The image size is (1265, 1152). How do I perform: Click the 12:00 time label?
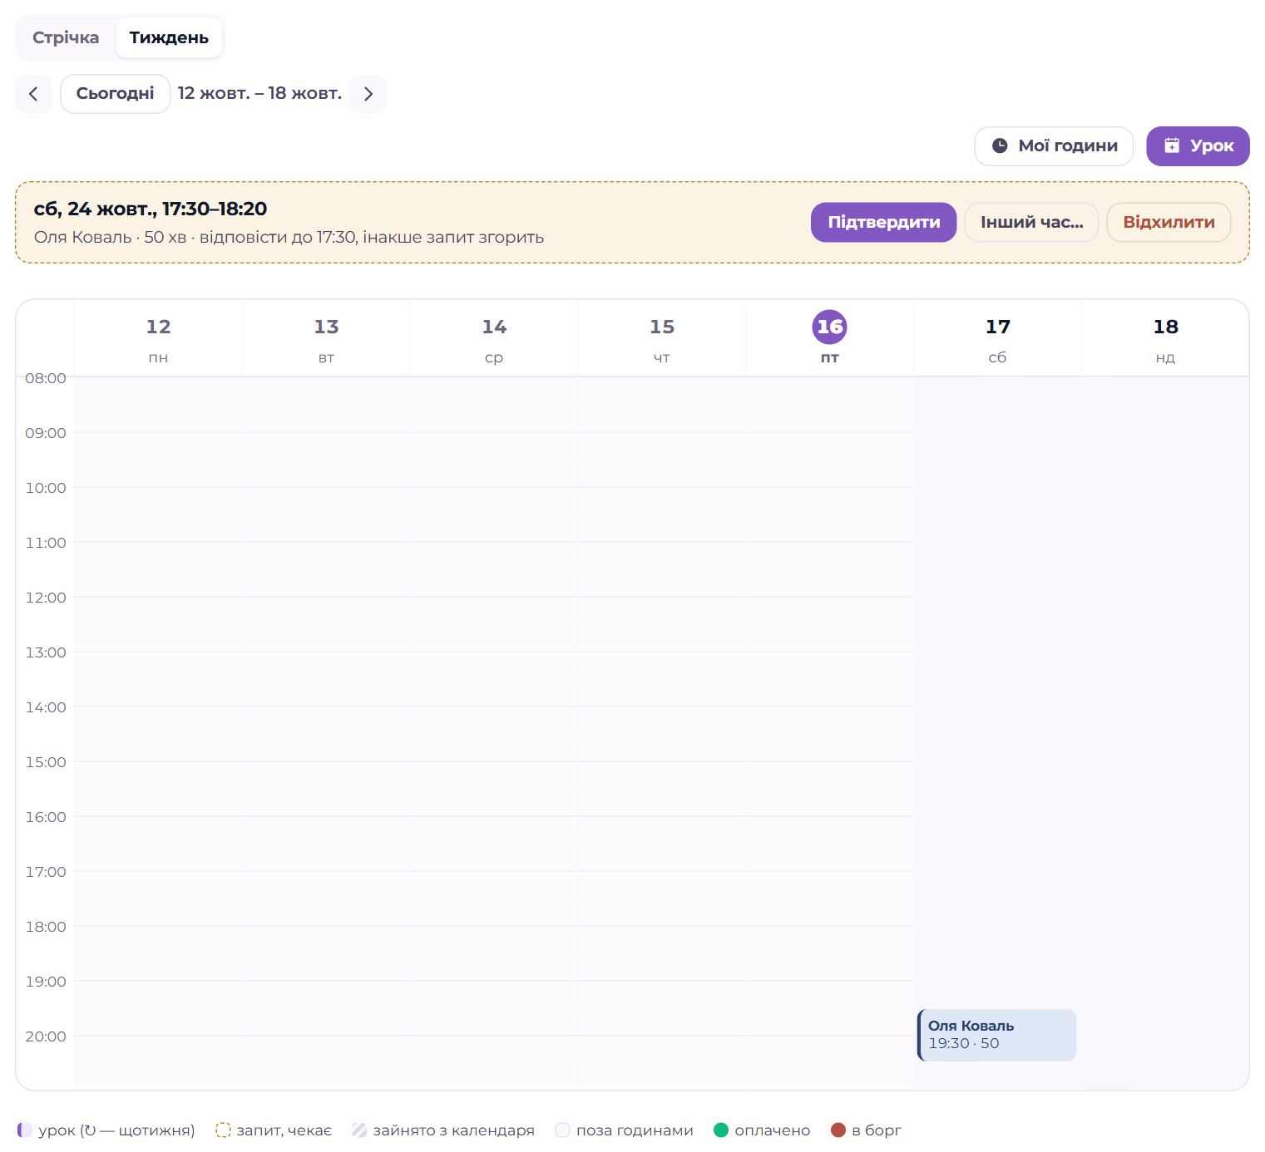click(x=46, y=598)
